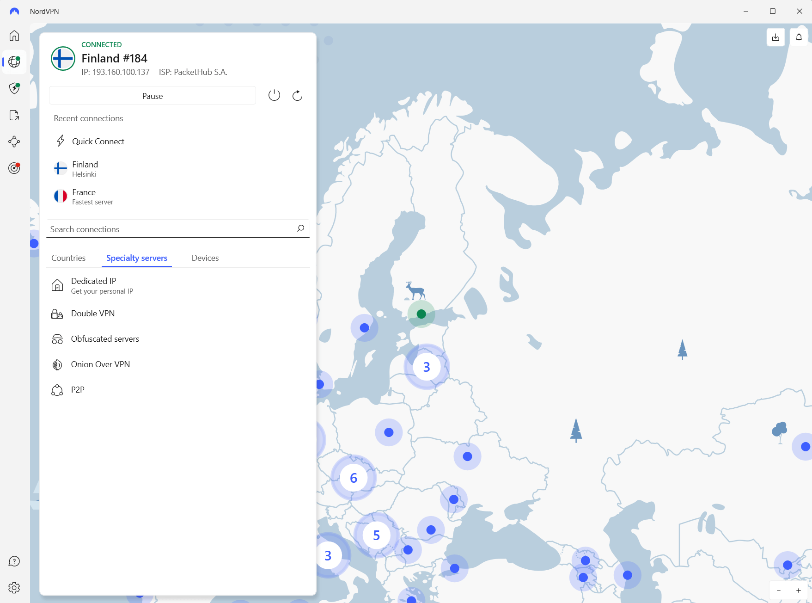Click the Finland flag in recent connections

pos(61,168)
